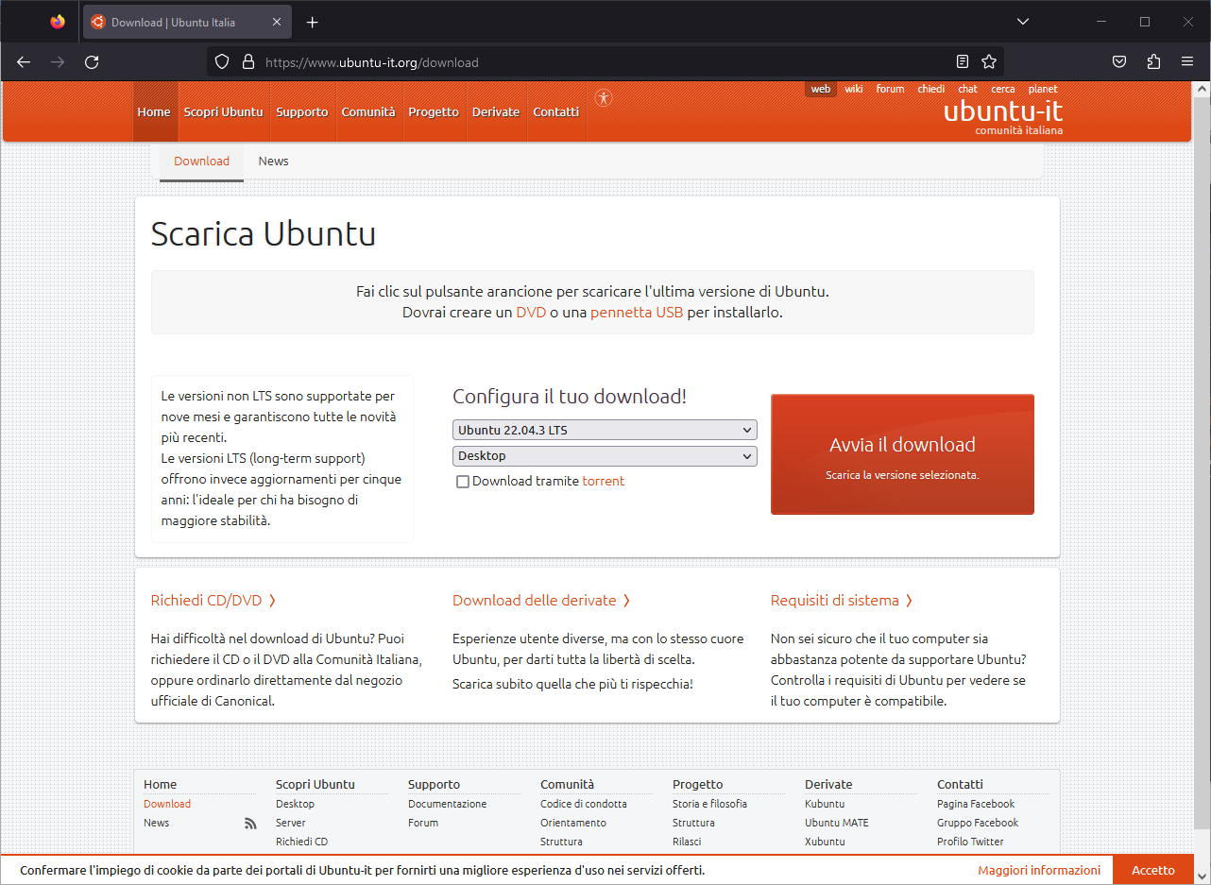Enable Download tramite torrent checkbox
The image size is (1211, 885).
tap(463, 482)
